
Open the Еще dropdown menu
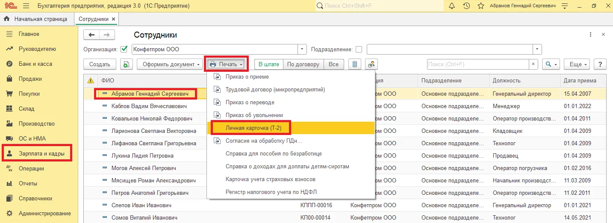tap(577, 65)
